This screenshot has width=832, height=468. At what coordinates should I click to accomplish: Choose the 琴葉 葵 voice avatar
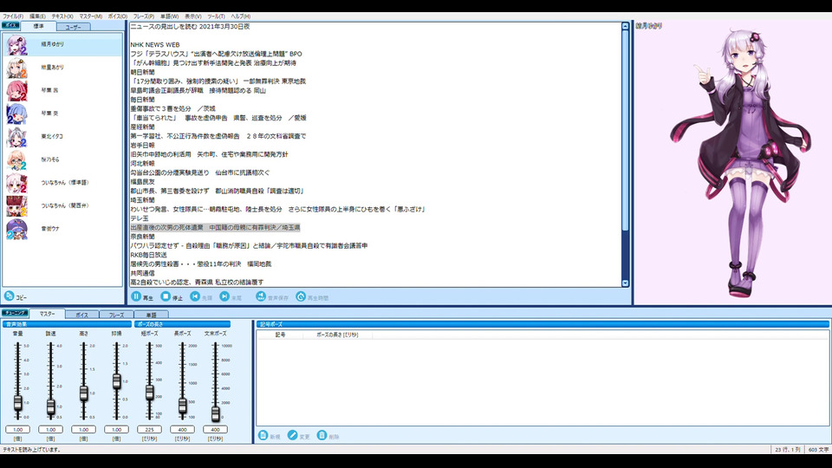pyautogui.click(x=16, y=114)
